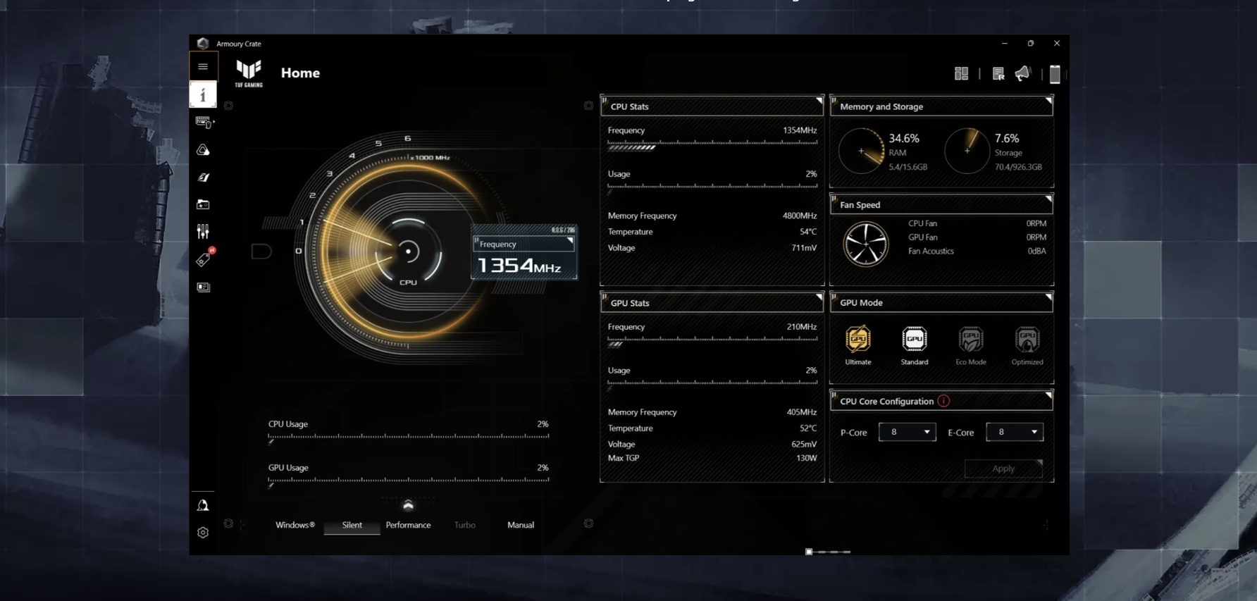The image size is (1257, 601).
Task: Click the announcements megaphone icon
Action: click(x=1022, y=74)
